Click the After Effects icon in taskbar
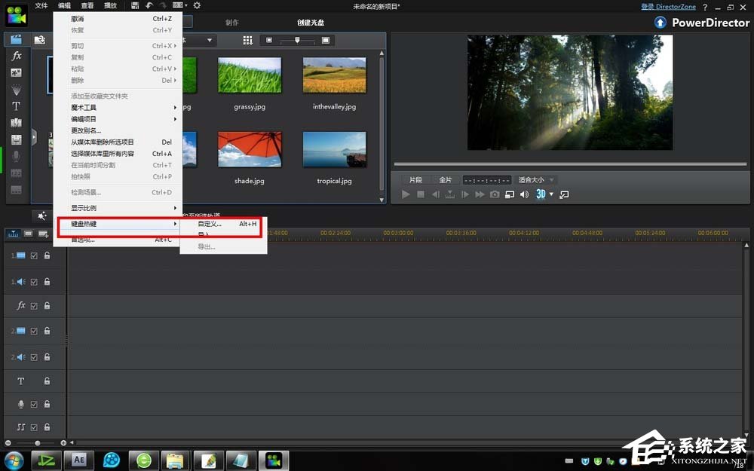 [x=78, y=460]
